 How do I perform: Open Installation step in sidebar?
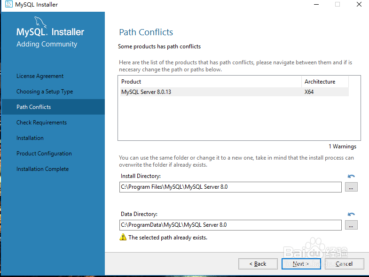coord(30,138)
